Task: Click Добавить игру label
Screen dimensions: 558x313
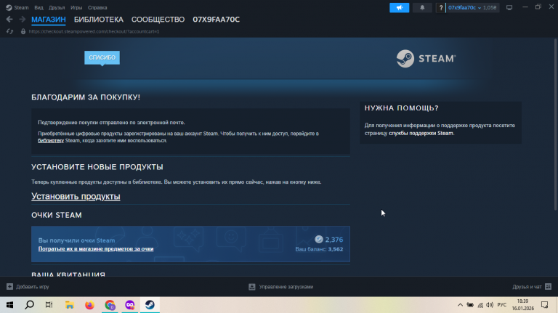Action: pos(33,287)
